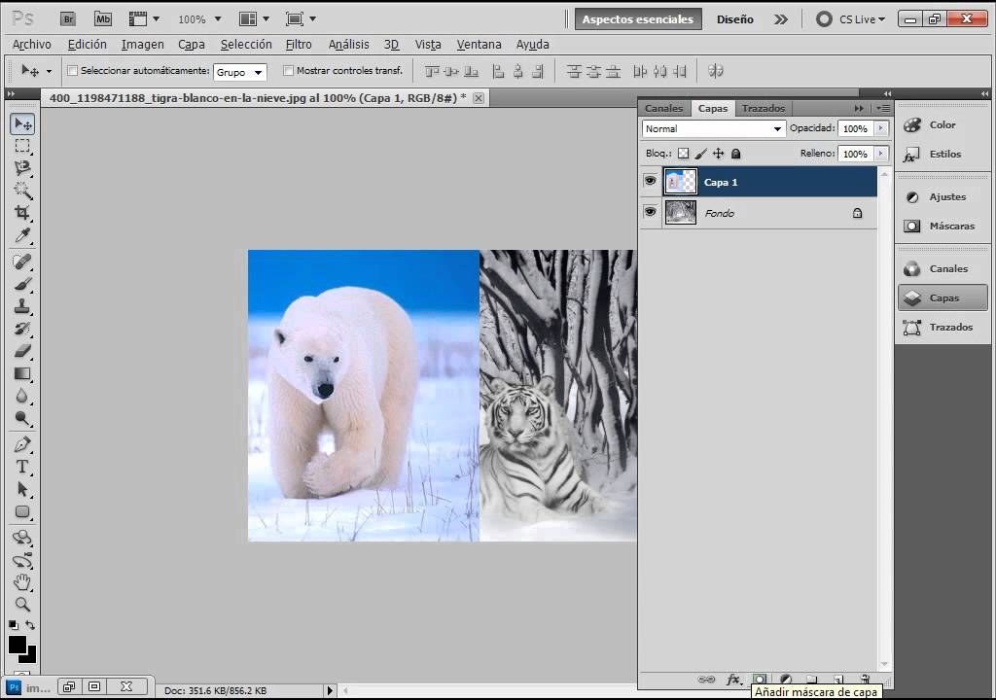Select the Brush tool
The height and width of the screenshot is (700, 996).
pyautogui.click(x=22, y=283)
